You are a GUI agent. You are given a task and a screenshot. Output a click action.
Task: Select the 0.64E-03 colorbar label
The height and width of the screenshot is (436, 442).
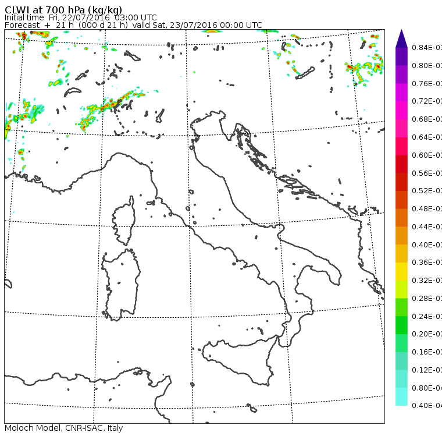point(427,137)
